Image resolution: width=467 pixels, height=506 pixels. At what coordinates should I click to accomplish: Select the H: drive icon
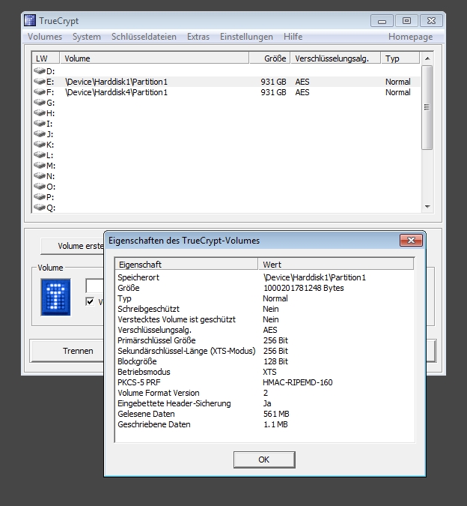point(40,113)
